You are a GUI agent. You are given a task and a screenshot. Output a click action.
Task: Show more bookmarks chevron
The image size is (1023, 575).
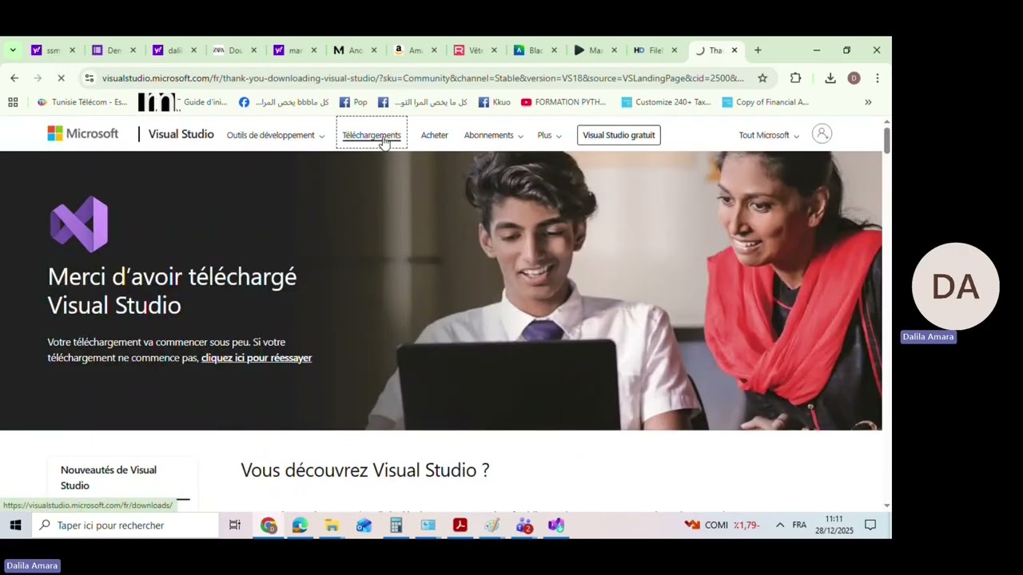tap(868, 102)
